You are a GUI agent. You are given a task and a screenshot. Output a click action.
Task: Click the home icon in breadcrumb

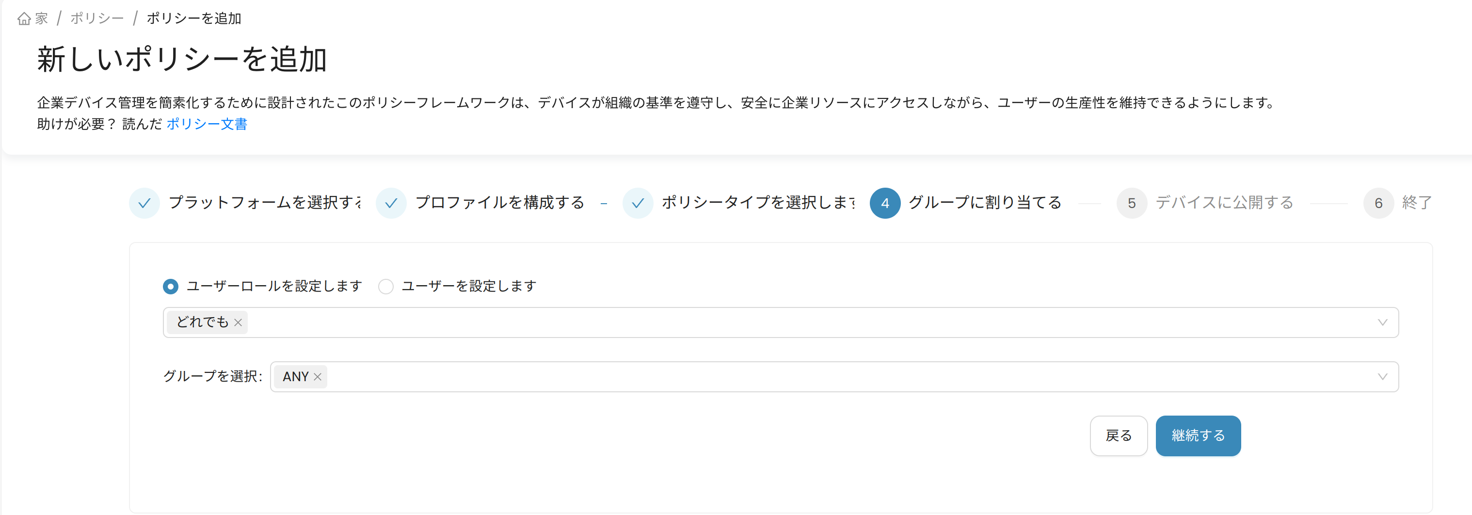coord(24,19)
